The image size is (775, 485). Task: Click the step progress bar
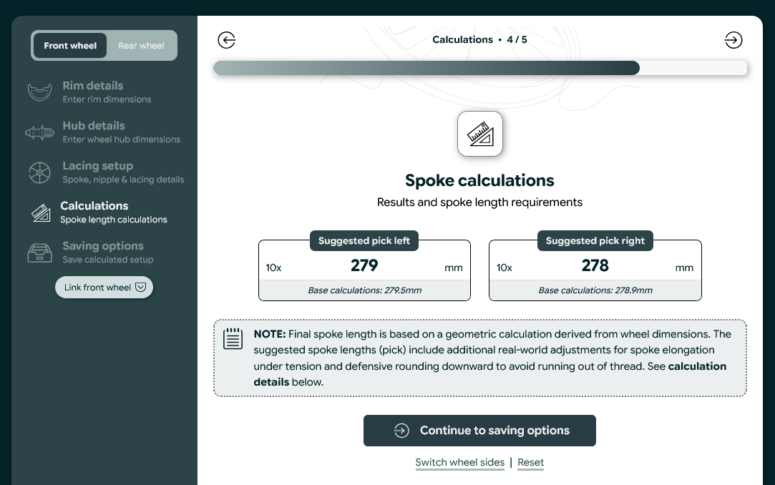click(x=480, y=68)
